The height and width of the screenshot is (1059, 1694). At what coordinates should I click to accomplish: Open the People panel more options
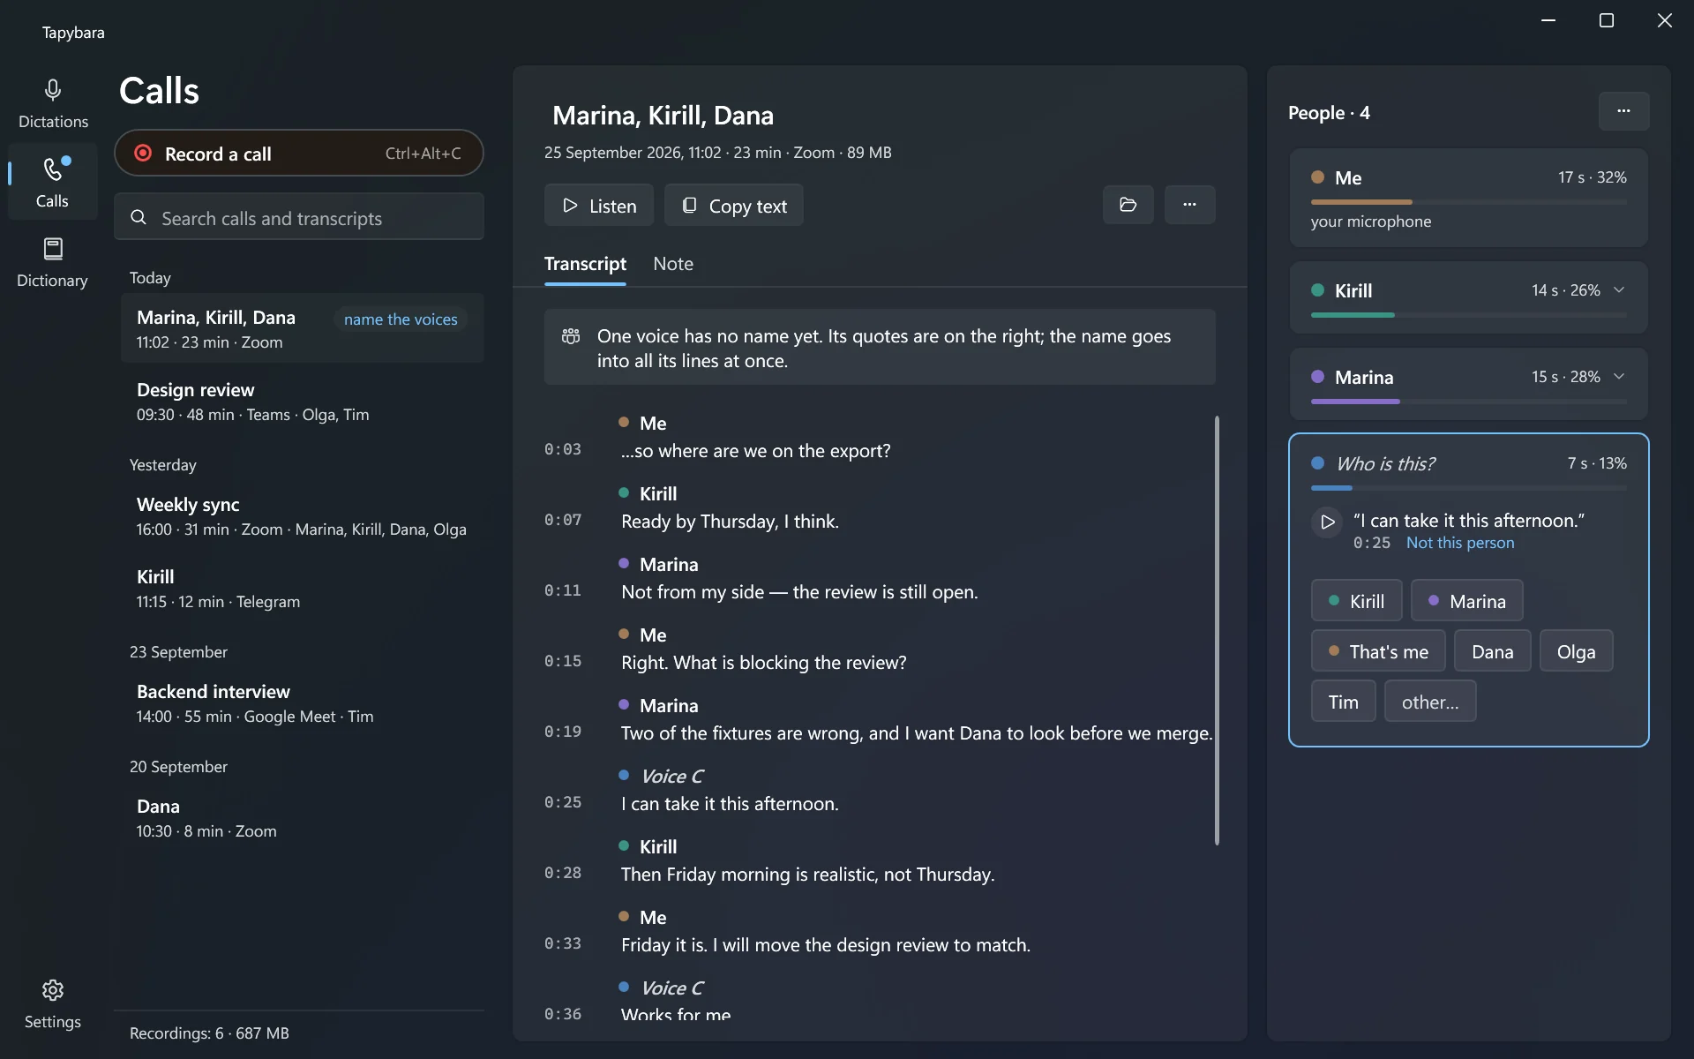[x=1623, y=111]
